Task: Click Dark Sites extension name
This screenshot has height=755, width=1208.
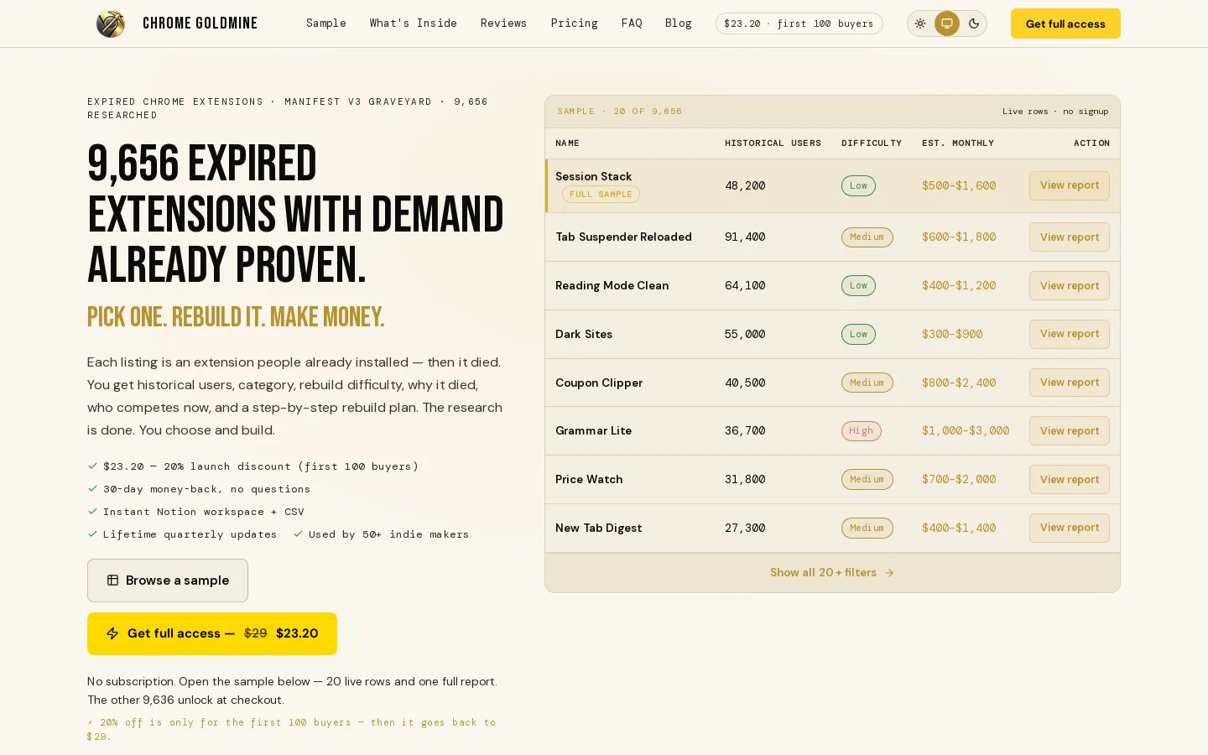Action: 584,334
